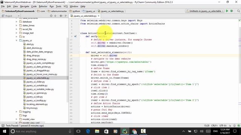The image size is (241, 135).
Task: Open the Tools menu
Action: pos(58,6)
